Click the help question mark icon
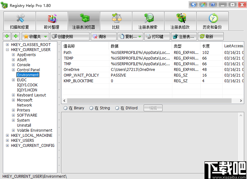Screen dimensions: 247x179 pos(213,5)
